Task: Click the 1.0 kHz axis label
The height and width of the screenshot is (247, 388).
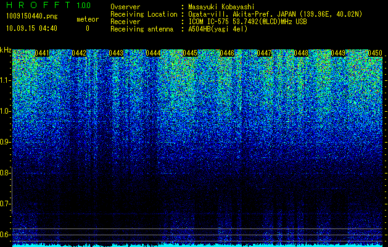Action: pos(5,111)
